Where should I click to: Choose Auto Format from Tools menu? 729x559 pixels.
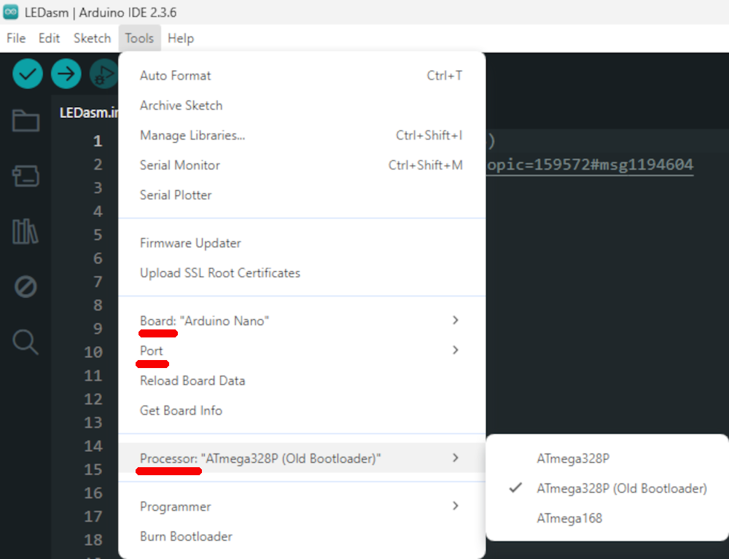[303, 75]
